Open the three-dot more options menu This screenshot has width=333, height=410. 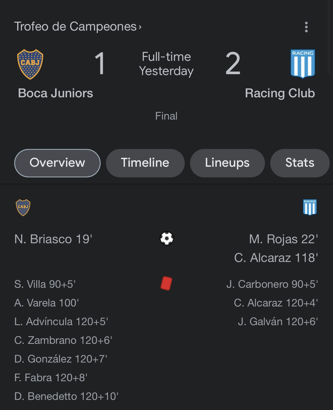tap(306, 27)
